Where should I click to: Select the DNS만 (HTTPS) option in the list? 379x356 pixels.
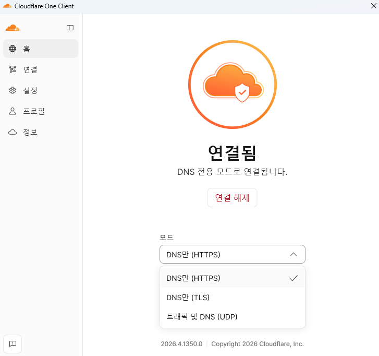(x=233, y=278)
